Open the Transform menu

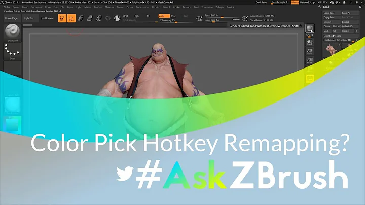pyautogui.click(x=207, y=7)
